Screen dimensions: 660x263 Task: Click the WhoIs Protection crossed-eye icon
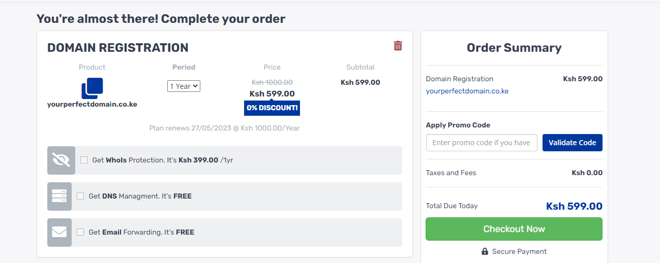click(61, 160)
